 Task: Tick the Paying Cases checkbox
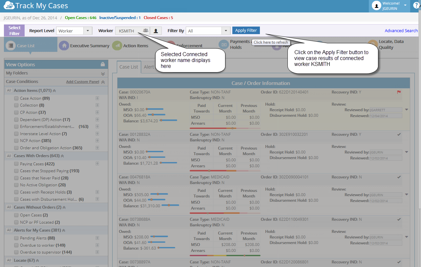tap(16, 164)
